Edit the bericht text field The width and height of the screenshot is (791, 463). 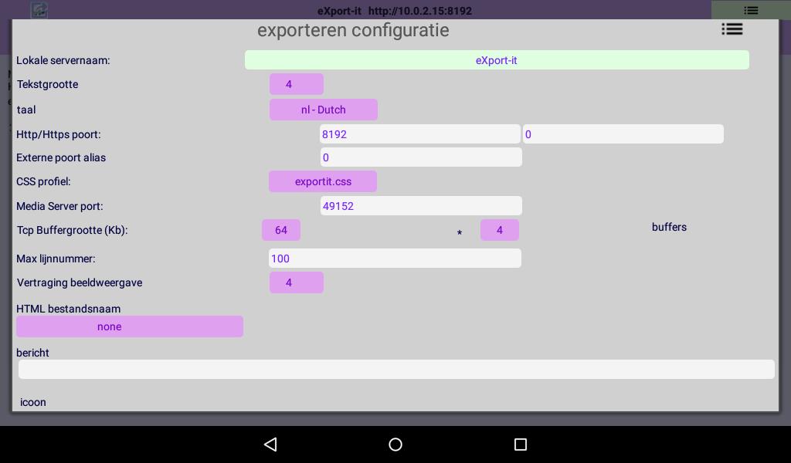click(x=396, y=370)
